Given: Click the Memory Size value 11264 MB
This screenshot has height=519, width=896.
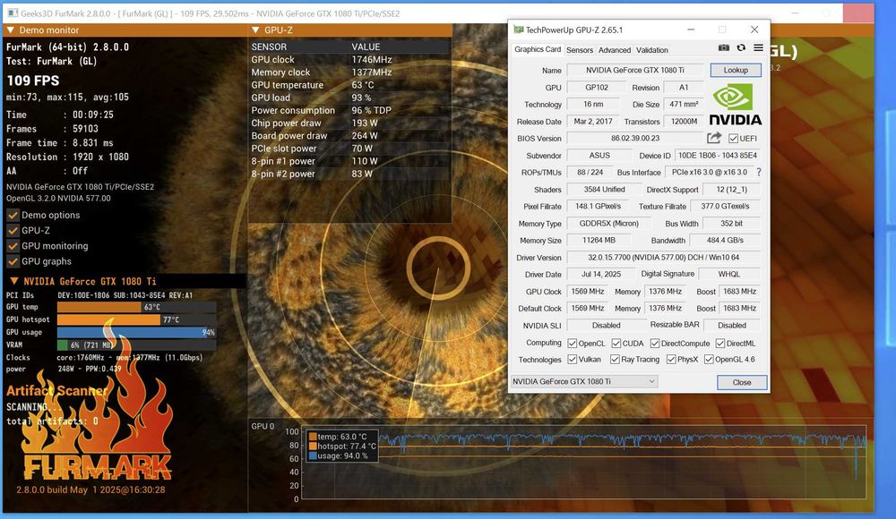Looking at the screenshot, I should tap(599, 241).
